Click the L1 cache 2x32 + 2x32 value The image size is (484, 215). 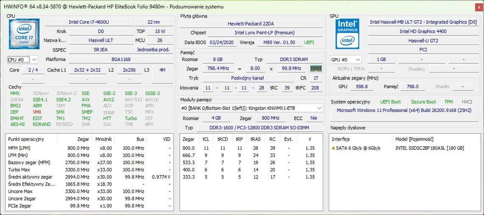(87, 70)
